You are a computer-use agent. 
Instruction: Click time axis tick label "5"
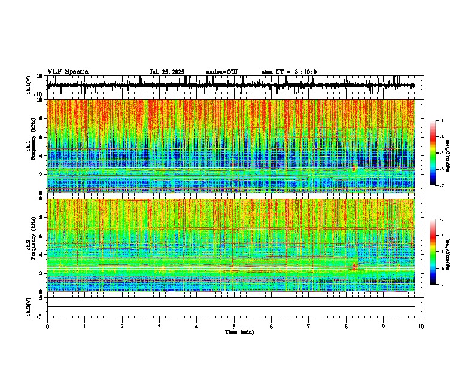[234, 327]
